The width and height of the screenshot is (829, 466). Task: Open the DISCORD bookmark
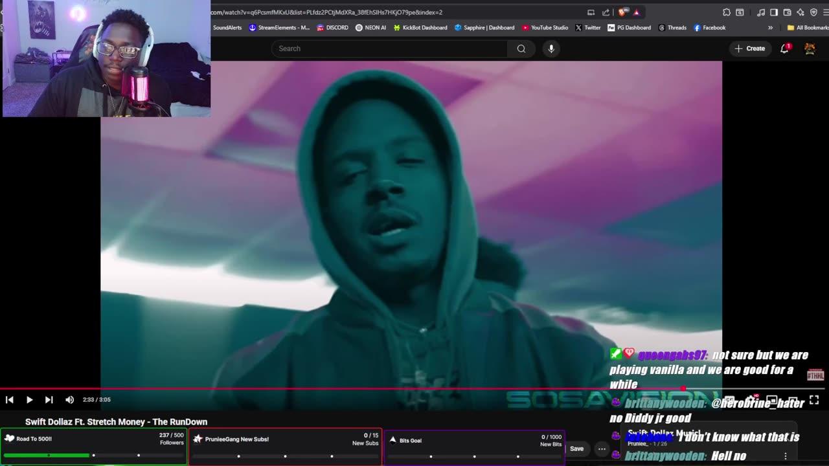(332, 28)
